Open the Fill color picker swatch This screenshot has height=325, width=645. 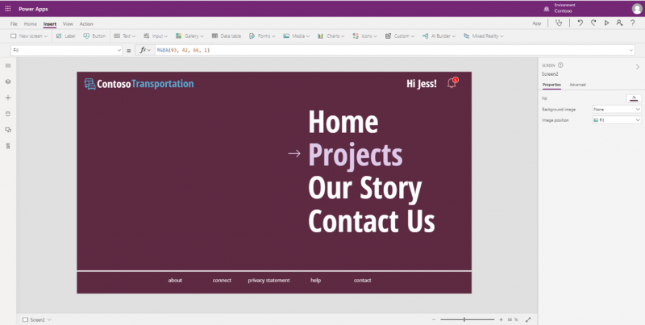634,98
